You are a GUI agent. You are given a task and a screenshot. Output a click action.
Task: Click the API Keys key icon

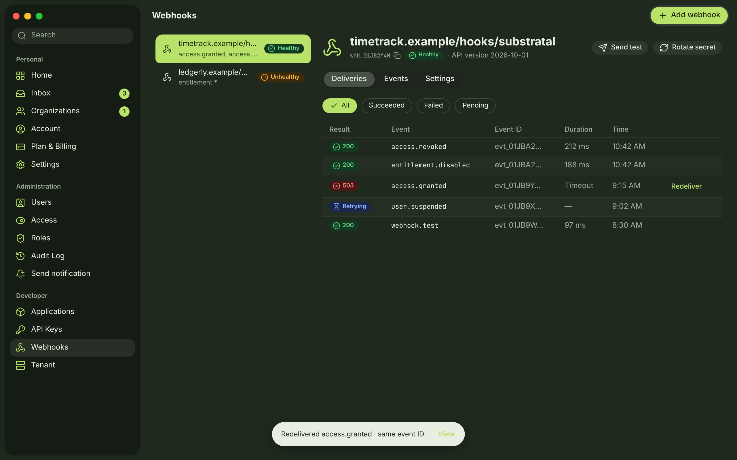pyautogui.click(x=20, y=329)
